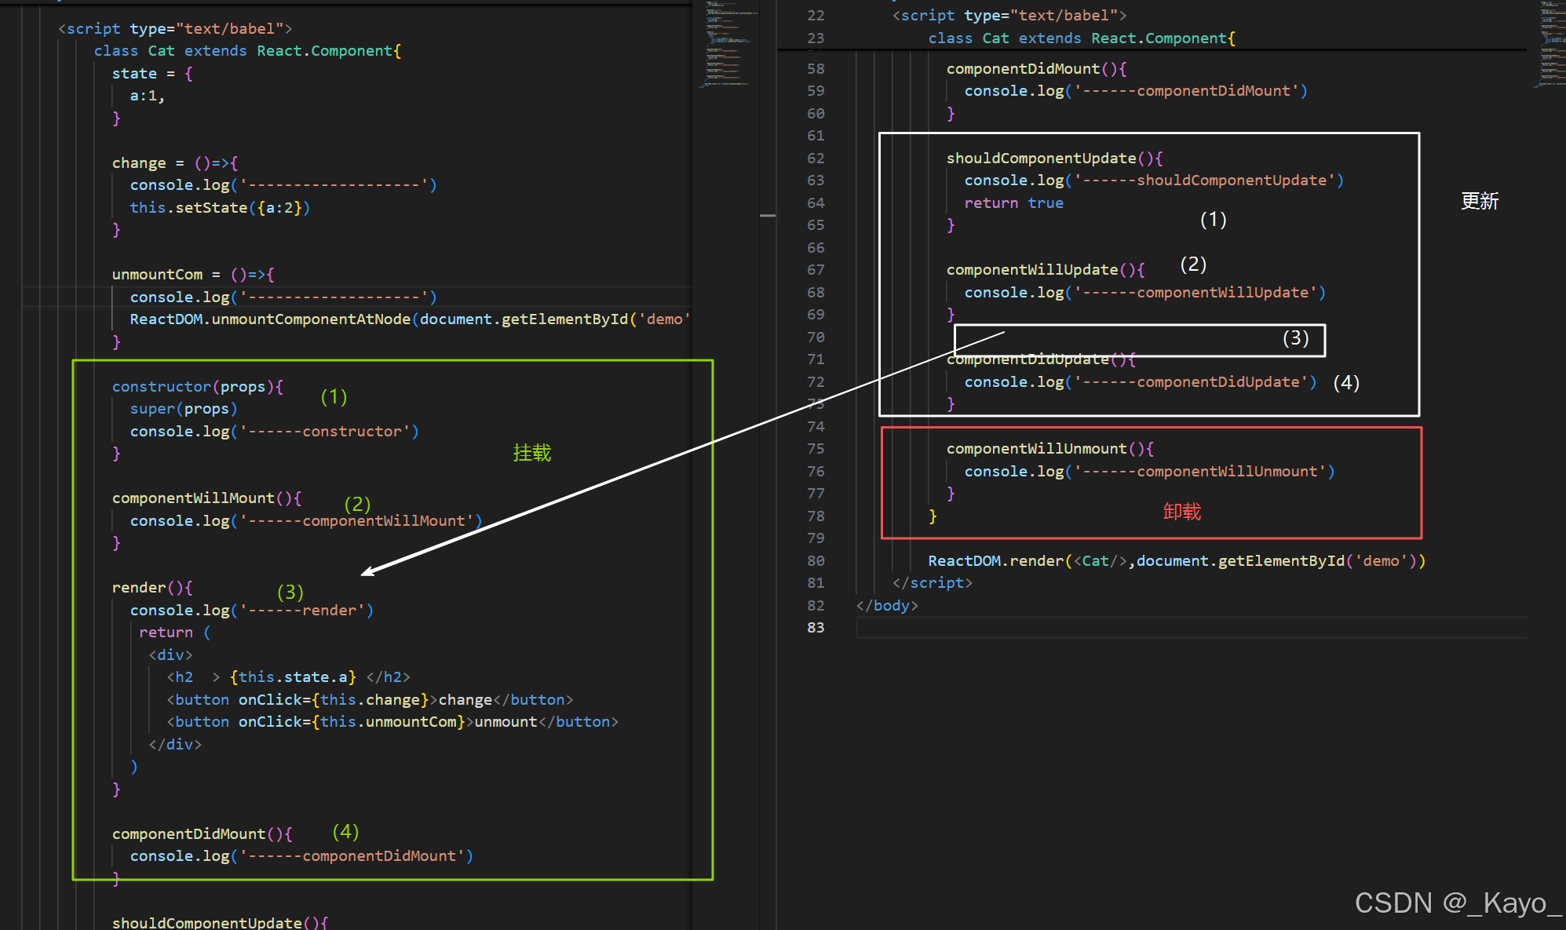
Task: Click 'return true' on line 64
Action: pyautogui.click(x=1013, y=203)
